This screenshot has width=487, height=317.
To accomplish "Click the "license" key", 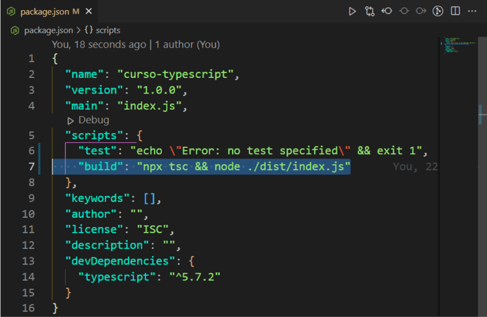I will 94,229.
